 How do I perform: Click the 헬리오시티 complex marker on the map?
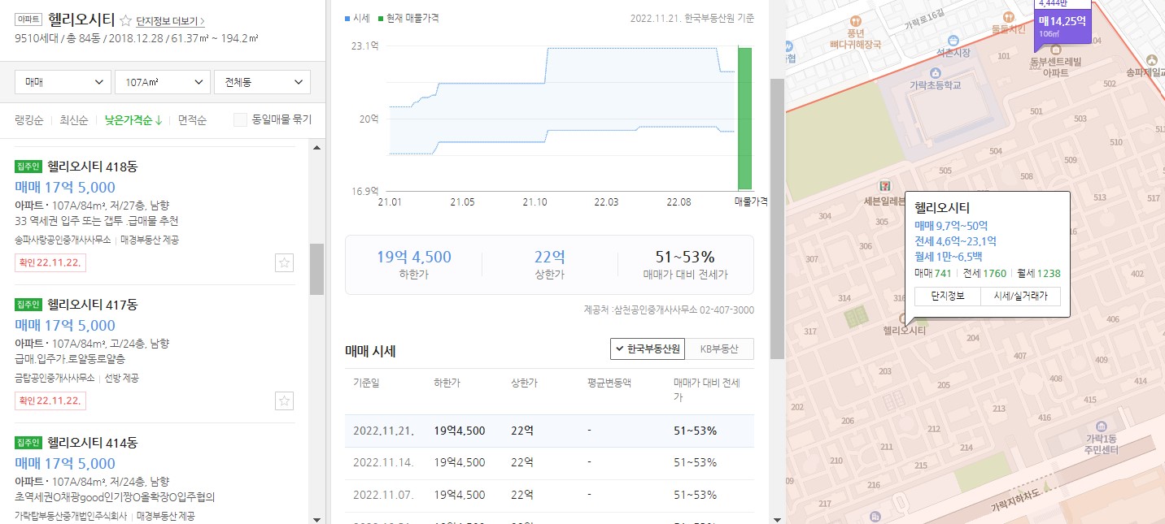tap(901, 319)
